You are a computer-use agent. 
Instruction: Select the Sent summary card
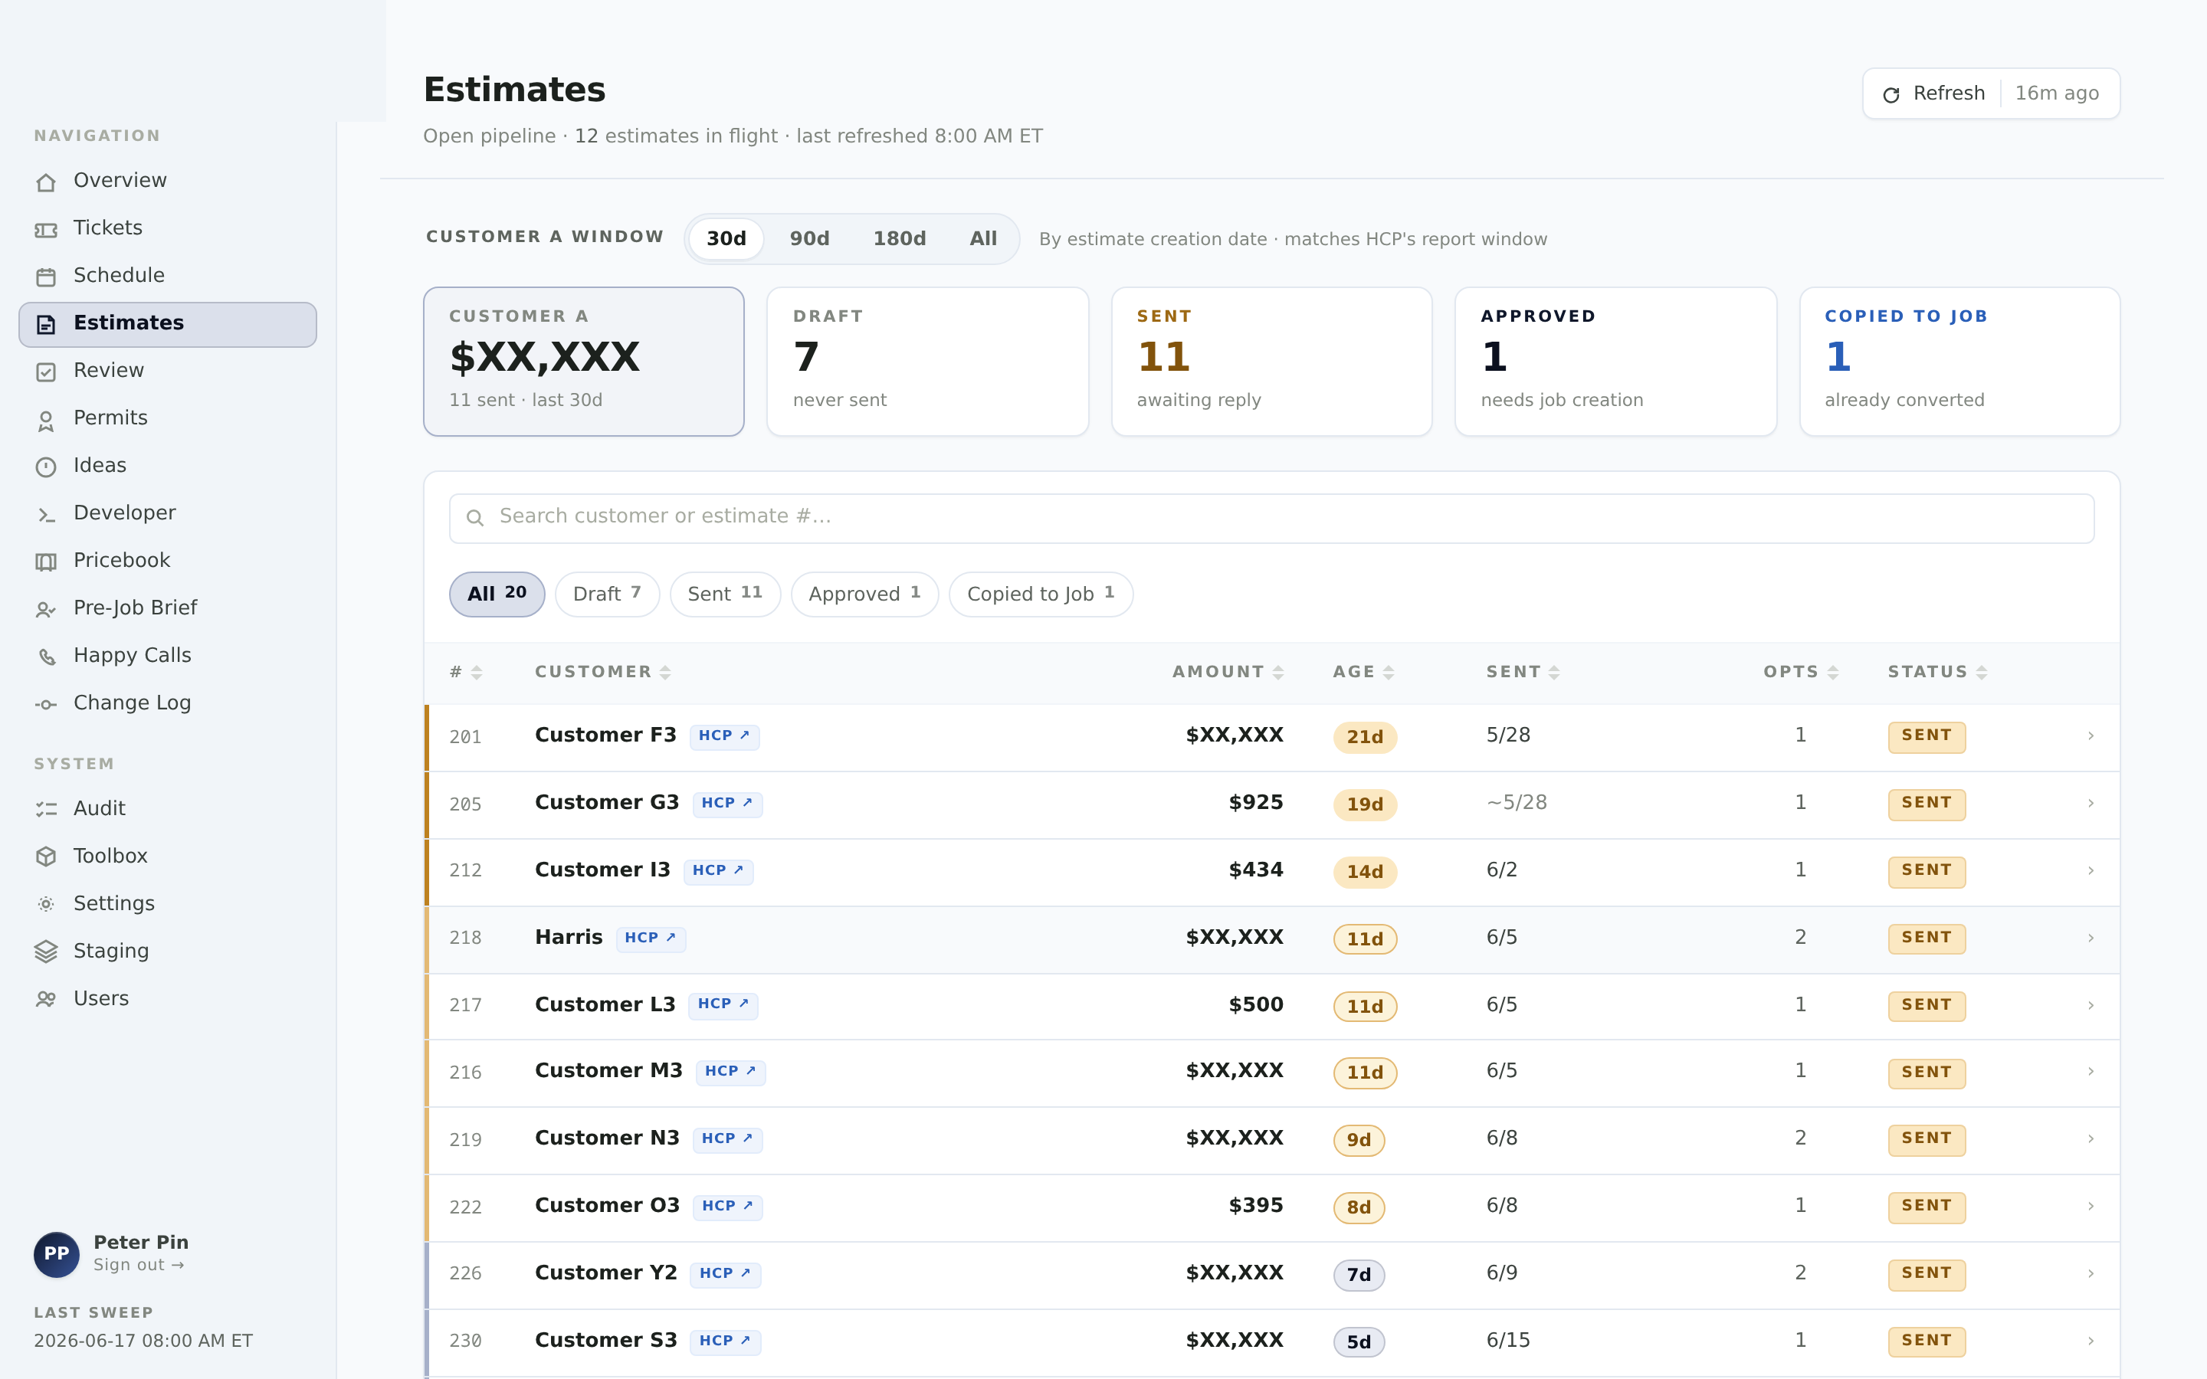1271,362
